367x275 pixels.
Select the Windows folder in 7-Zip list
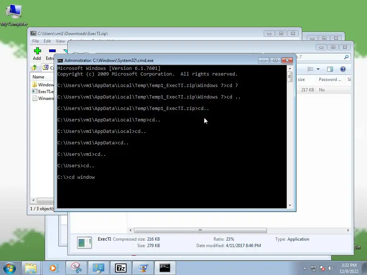click(43, 85)
